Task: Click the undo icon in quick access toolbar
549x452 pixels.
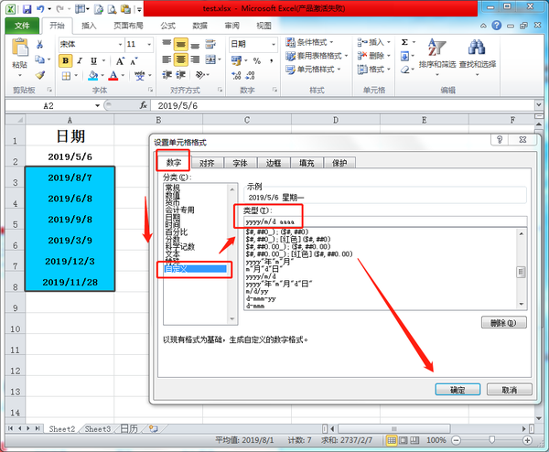Action: (40, 9)
